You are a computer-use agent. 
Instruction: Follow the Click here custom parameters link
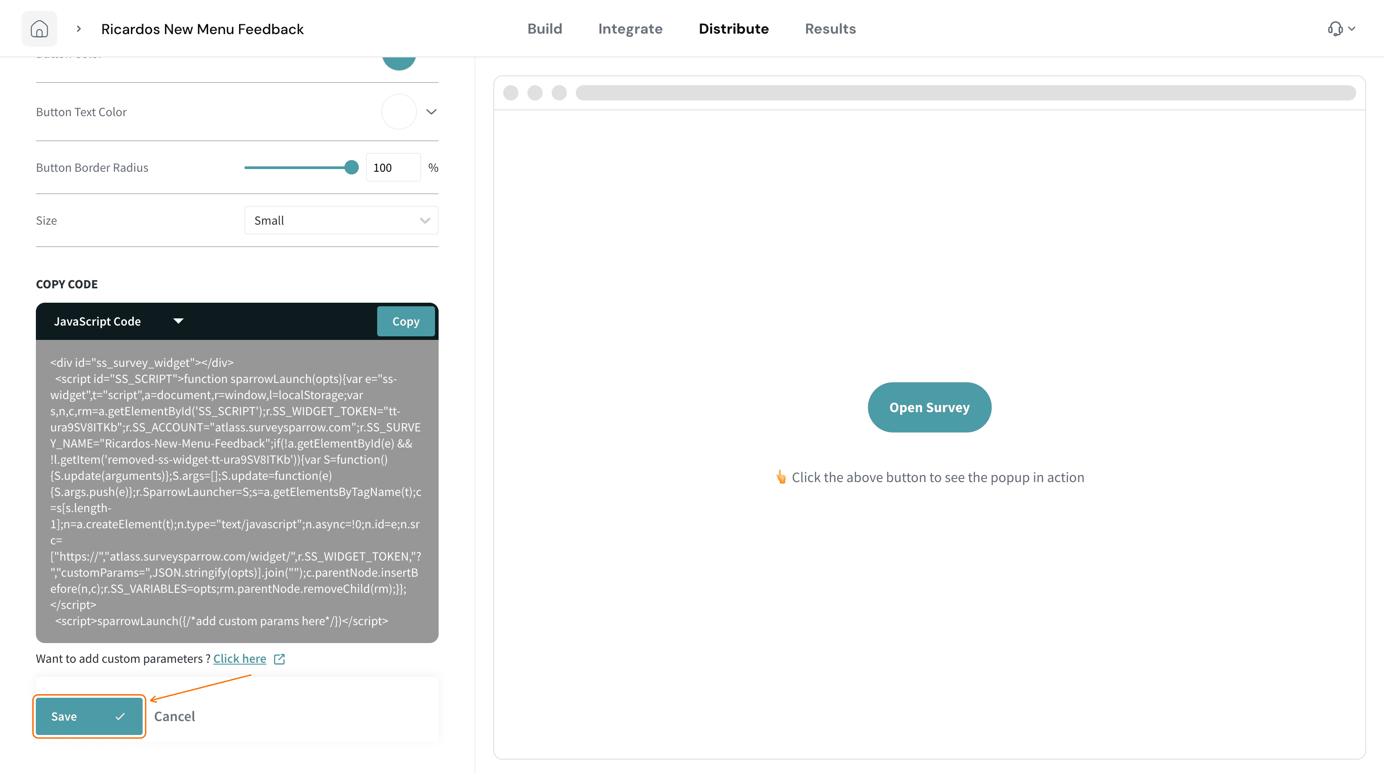point(239,659)
